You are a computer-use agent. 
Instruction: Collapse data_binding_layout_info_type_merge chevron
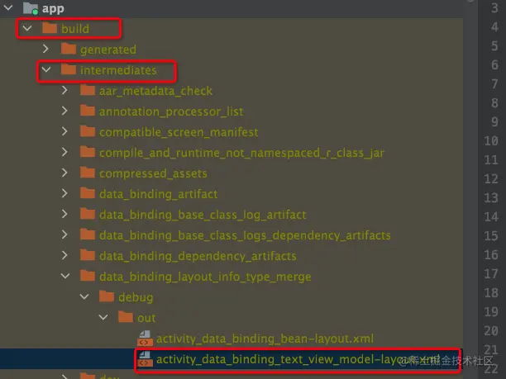coord(65,276)
